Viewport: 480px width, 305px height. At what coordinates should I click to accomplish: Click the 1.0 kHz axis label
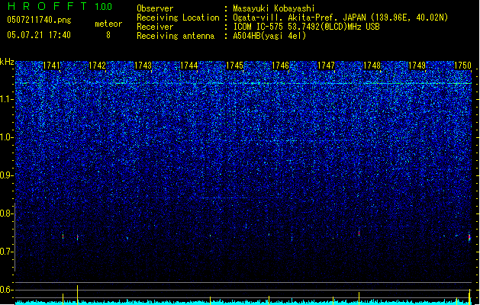(6, 137)
